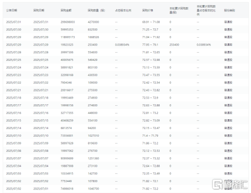
Task: Select the price range 72.12 ~ 72.53
Action: (151, 151)
